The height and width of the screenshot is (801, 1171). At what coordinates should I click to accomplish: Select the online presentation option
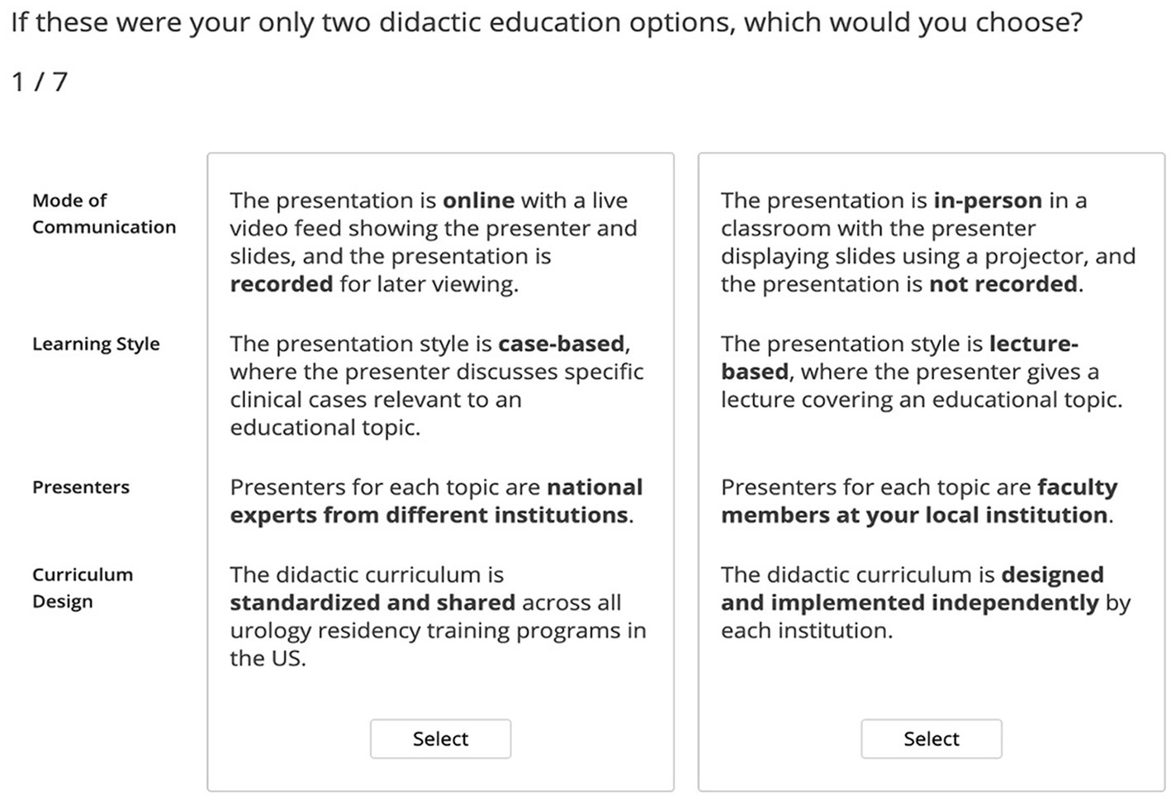[440, 738]
